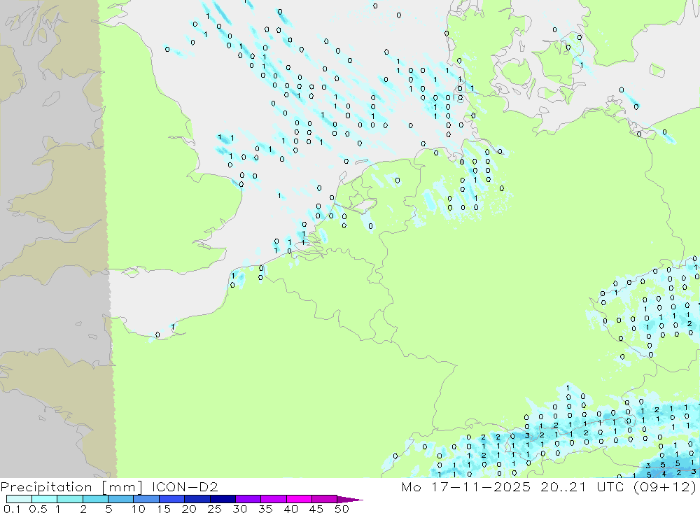
Task: Pick the 15–20 mm legend color swatch
Action: point(172,499)
